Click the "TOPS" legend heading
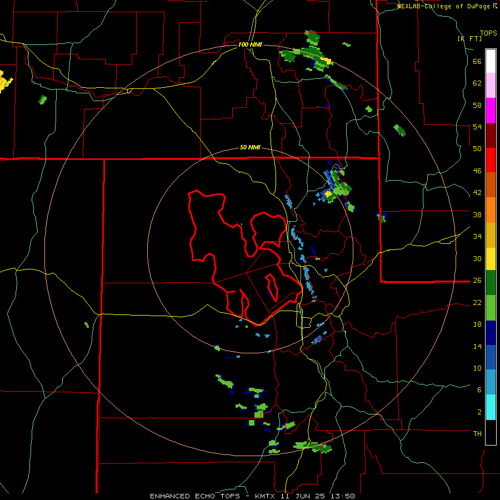 tap(488, 33)
